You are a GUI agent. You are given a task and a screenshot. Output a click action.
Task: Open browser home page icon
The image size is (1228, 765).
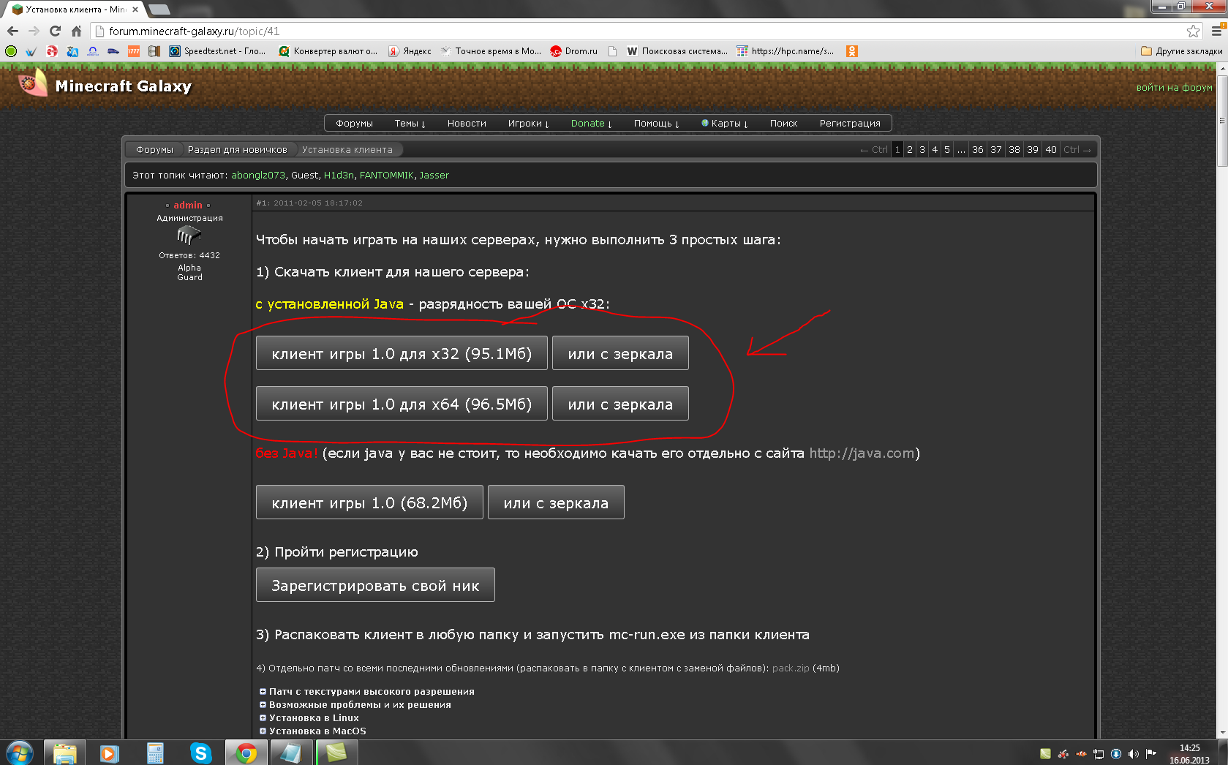click(76, 31)
